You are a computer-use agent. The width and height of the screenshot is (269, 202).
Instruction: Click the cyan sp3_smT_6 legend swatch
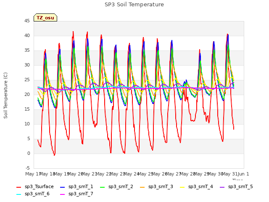[18, 194]
